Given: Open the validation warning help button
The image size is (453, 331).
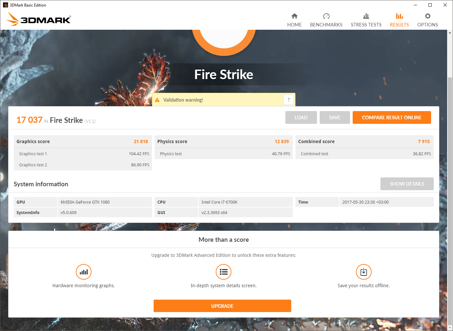Looking at the screenshot, I should [289, 100].
